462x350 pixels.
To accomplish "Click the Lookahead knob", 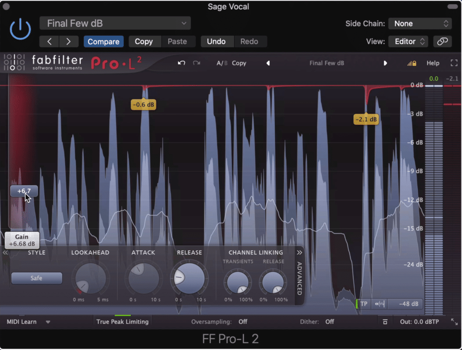I will coord(90,278).
